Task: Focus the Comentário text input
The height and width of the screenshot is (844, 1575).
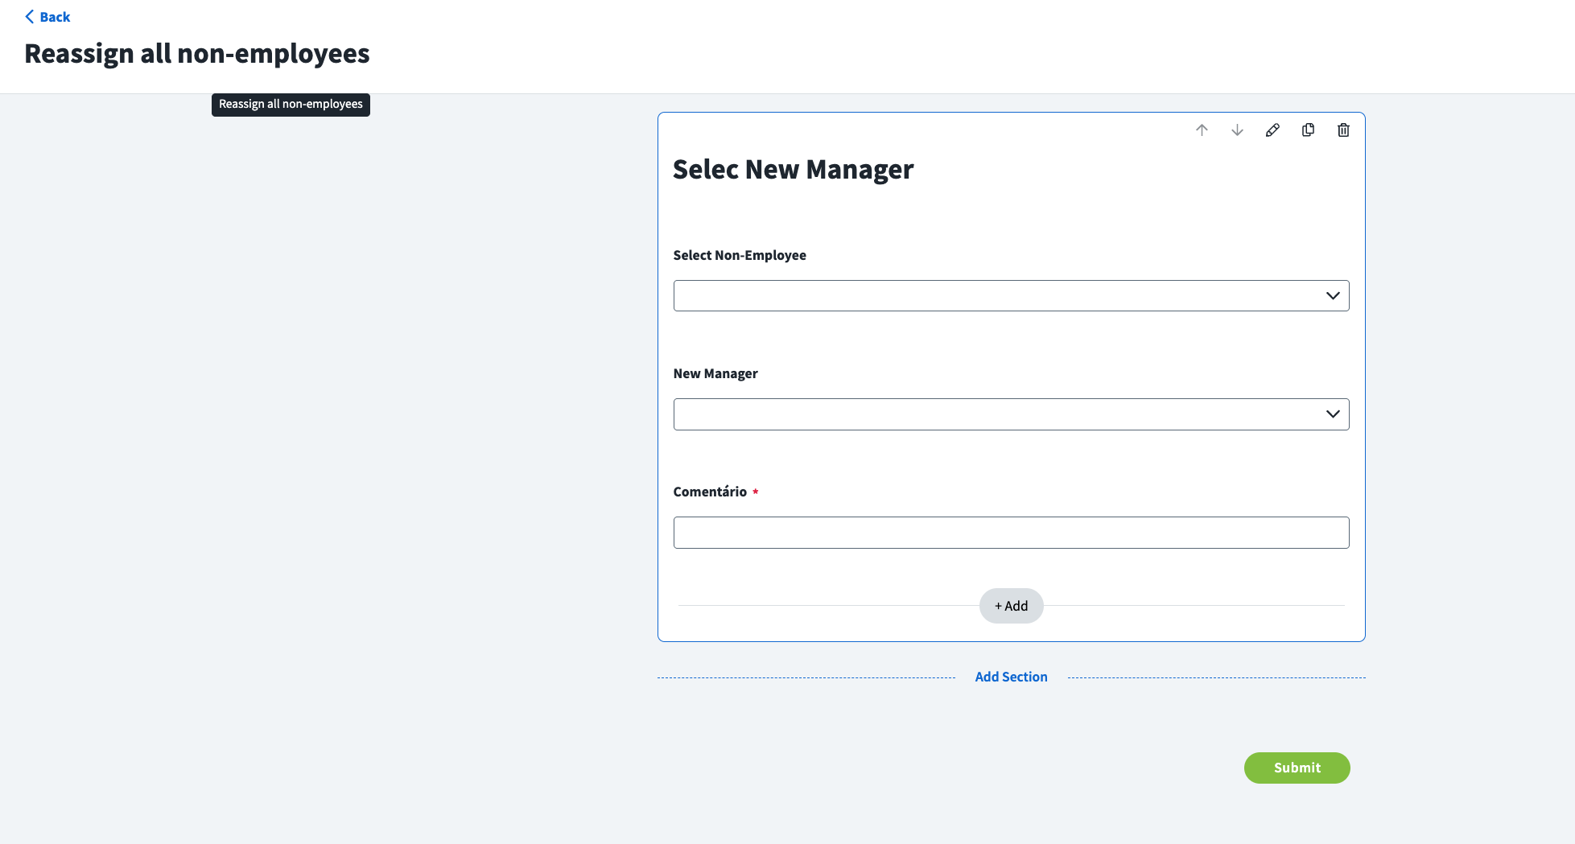Action: tap(1011, 533)
